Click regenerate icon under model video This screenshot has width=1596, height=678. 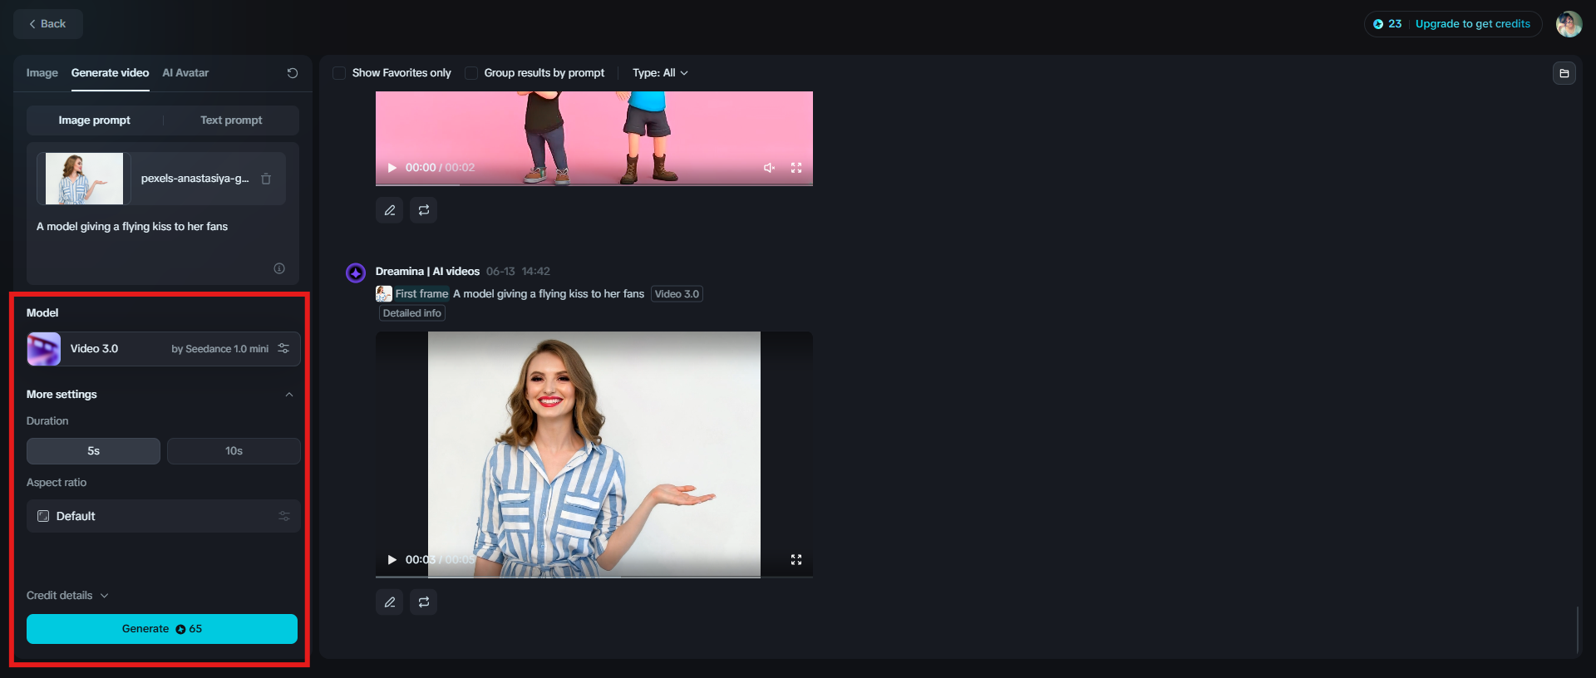pyautogui.click(x=424, y=602)
